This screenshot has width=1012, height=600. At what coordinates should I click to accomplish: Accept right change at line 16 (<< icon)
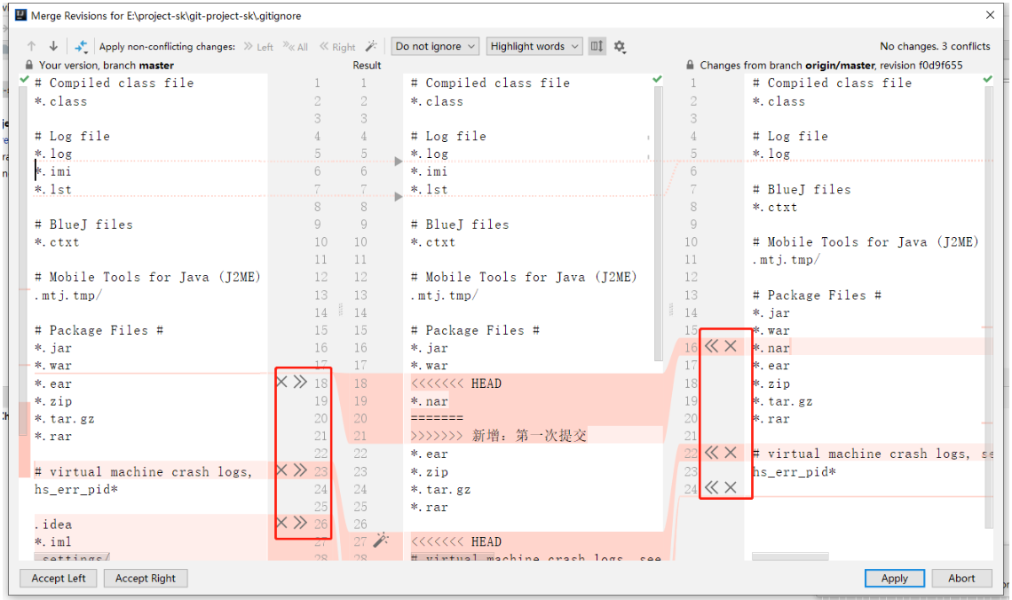pyautogui.click(x=711, y=346)
